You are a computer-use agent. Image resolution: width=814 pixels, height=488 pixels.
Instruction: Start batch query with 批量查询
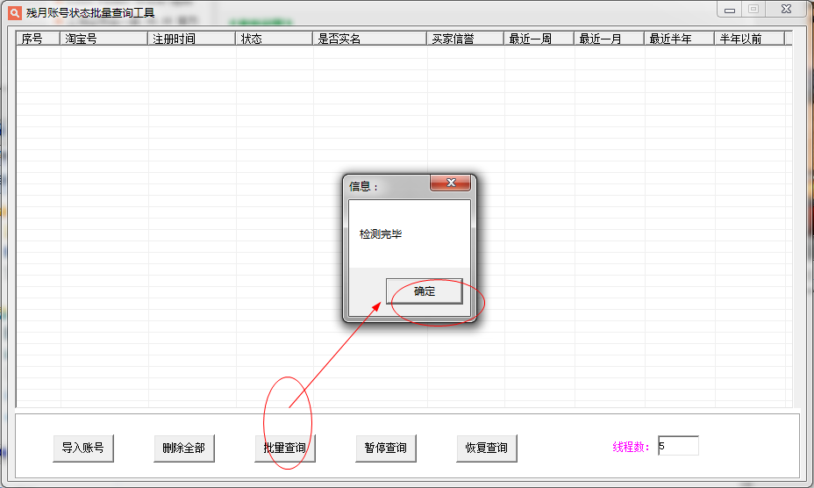click(x=284, y=448)
